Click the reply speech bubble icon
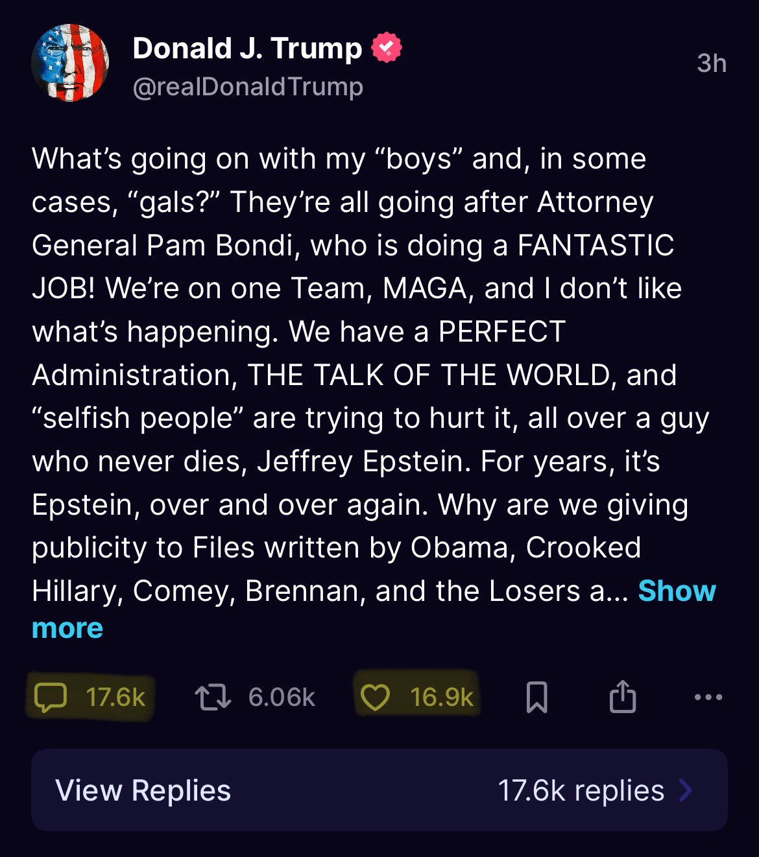This screenshot has width=759, height=857. click(x=51, y=698)
